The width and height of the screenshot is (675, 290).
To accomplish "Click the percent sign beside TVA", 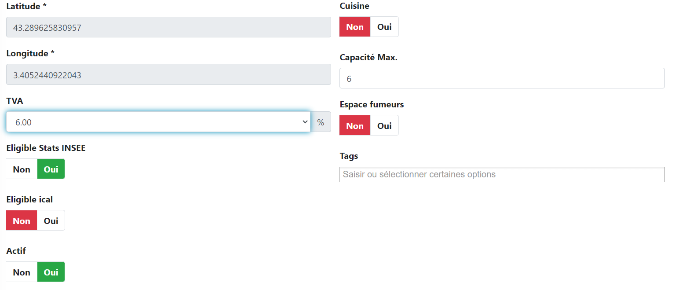I will (x=321, y=122).
